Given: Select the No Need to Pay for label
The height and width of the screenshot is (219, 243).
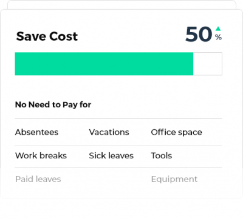Looking at the screenshot, I should click(x=53, y=105).
